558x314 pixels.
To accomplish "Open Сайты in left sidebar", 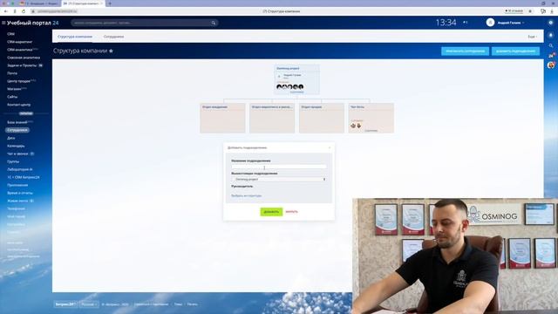I will click(12, 97).
